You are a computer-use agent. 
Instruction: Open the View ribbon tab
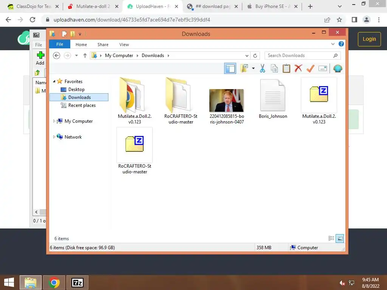(x=124, y=45)
